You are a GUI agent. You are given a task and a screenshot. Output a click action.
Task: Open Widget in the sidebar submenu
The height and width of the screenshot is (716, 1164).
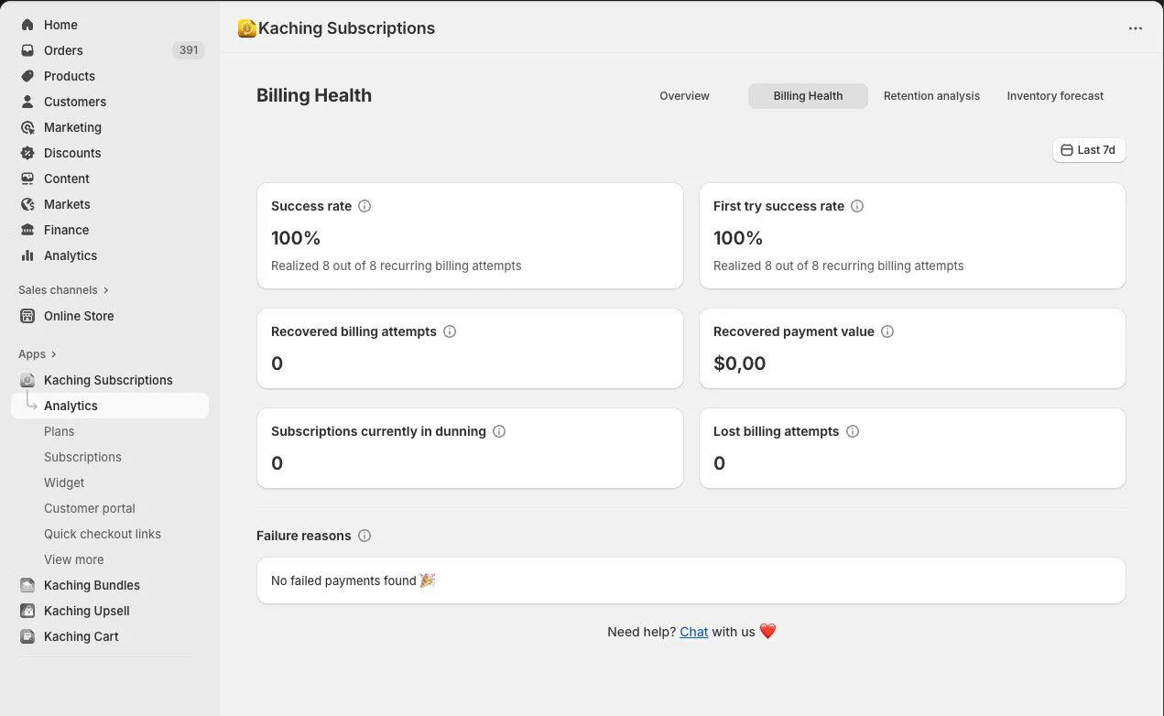point(64,483)
